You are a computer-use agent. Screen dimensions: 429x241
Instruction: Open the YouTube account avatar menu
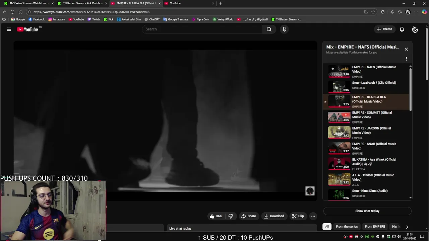point(415,29)
